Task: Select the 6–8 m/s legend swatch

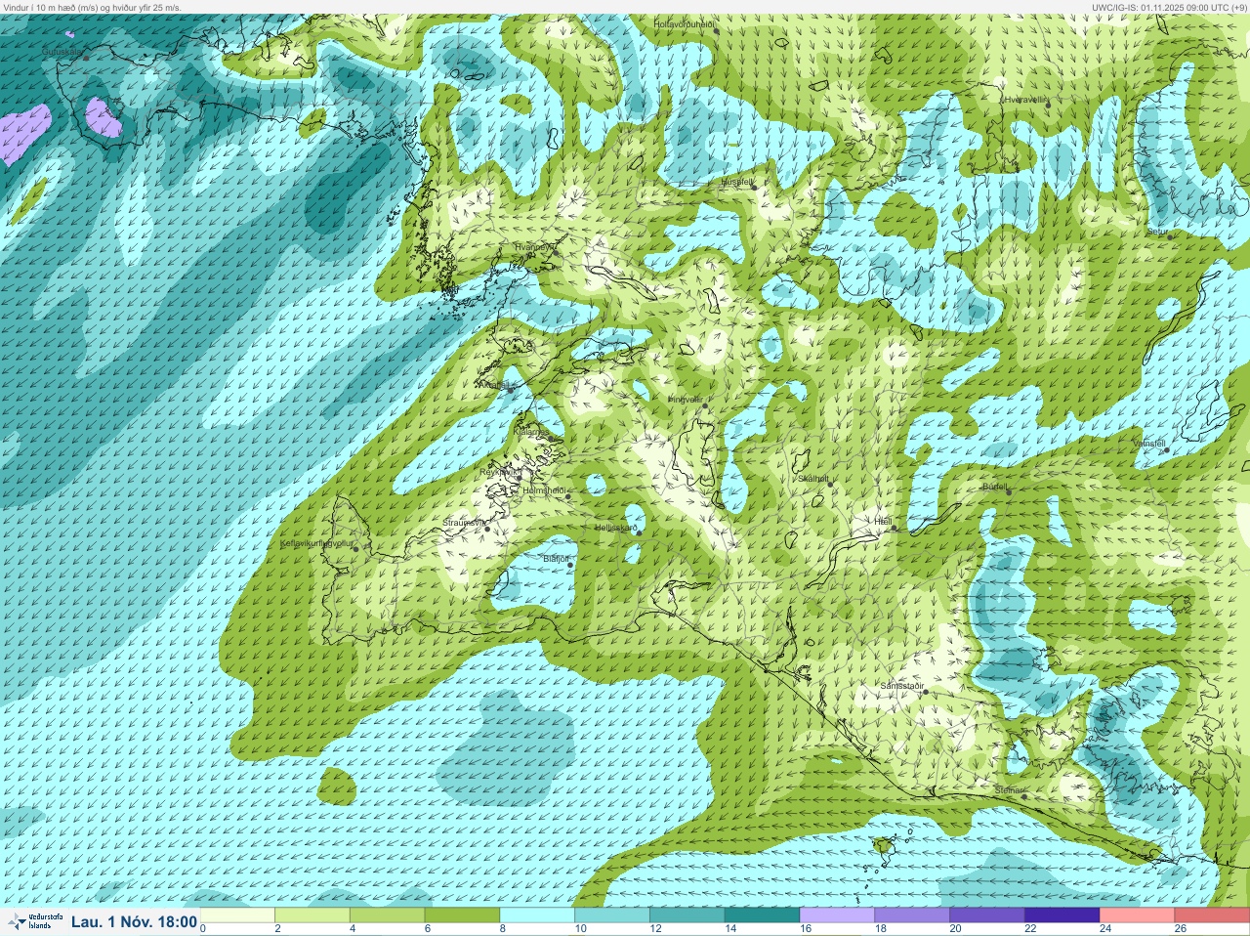Action: pos(462,915)
